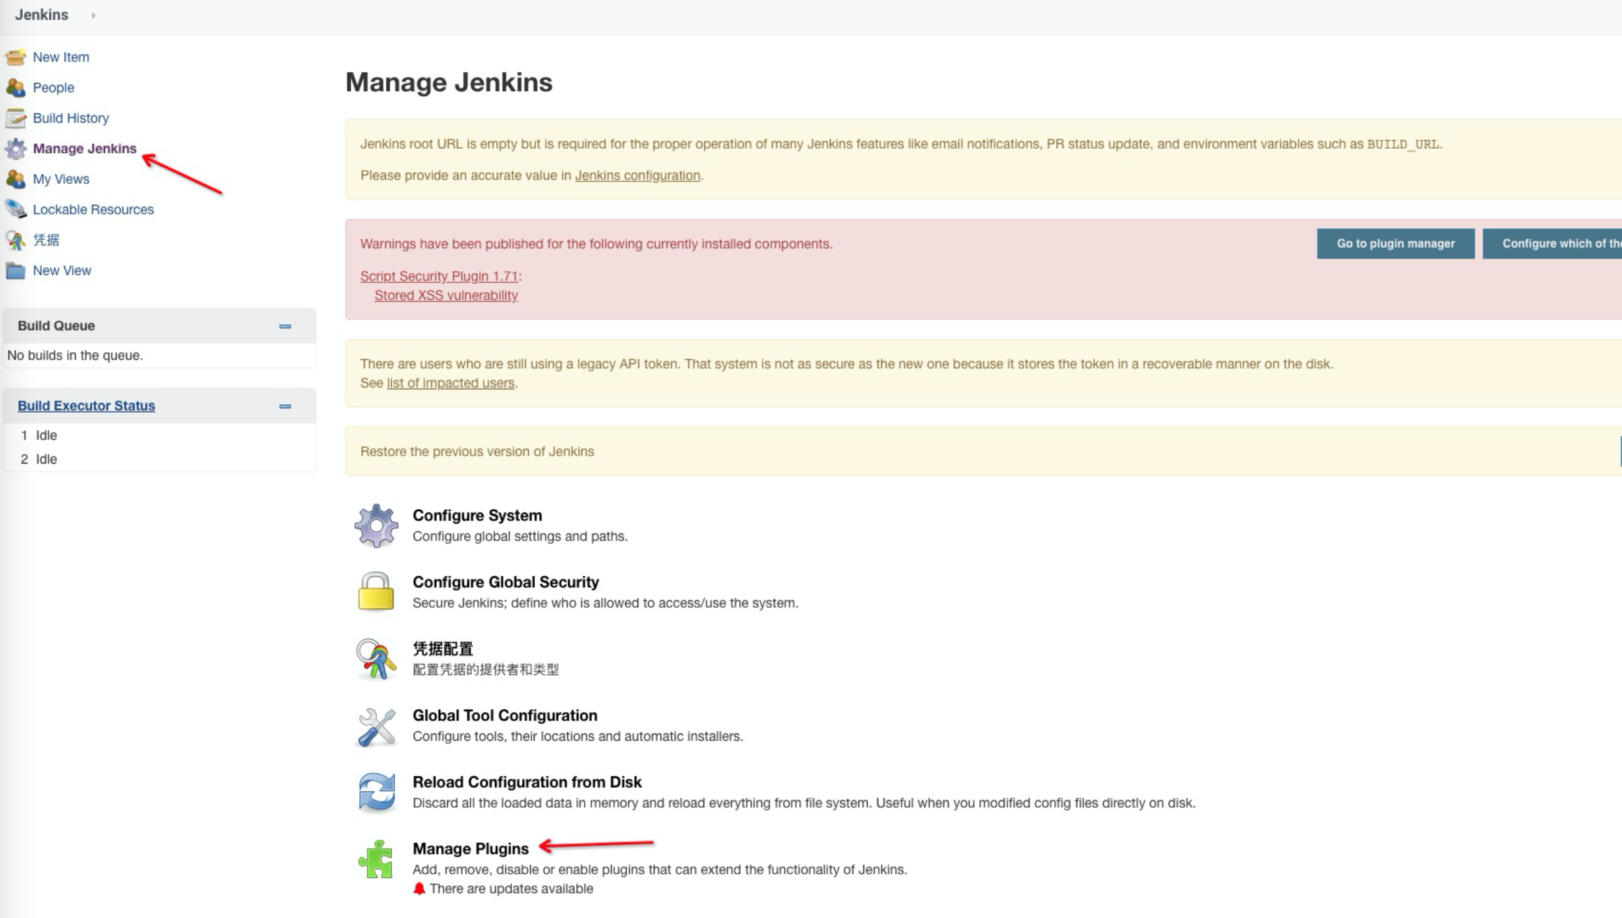Collapse the Build Queue panel
Image resolution: width=1622 pixels, height=918 pixels.
285,326
